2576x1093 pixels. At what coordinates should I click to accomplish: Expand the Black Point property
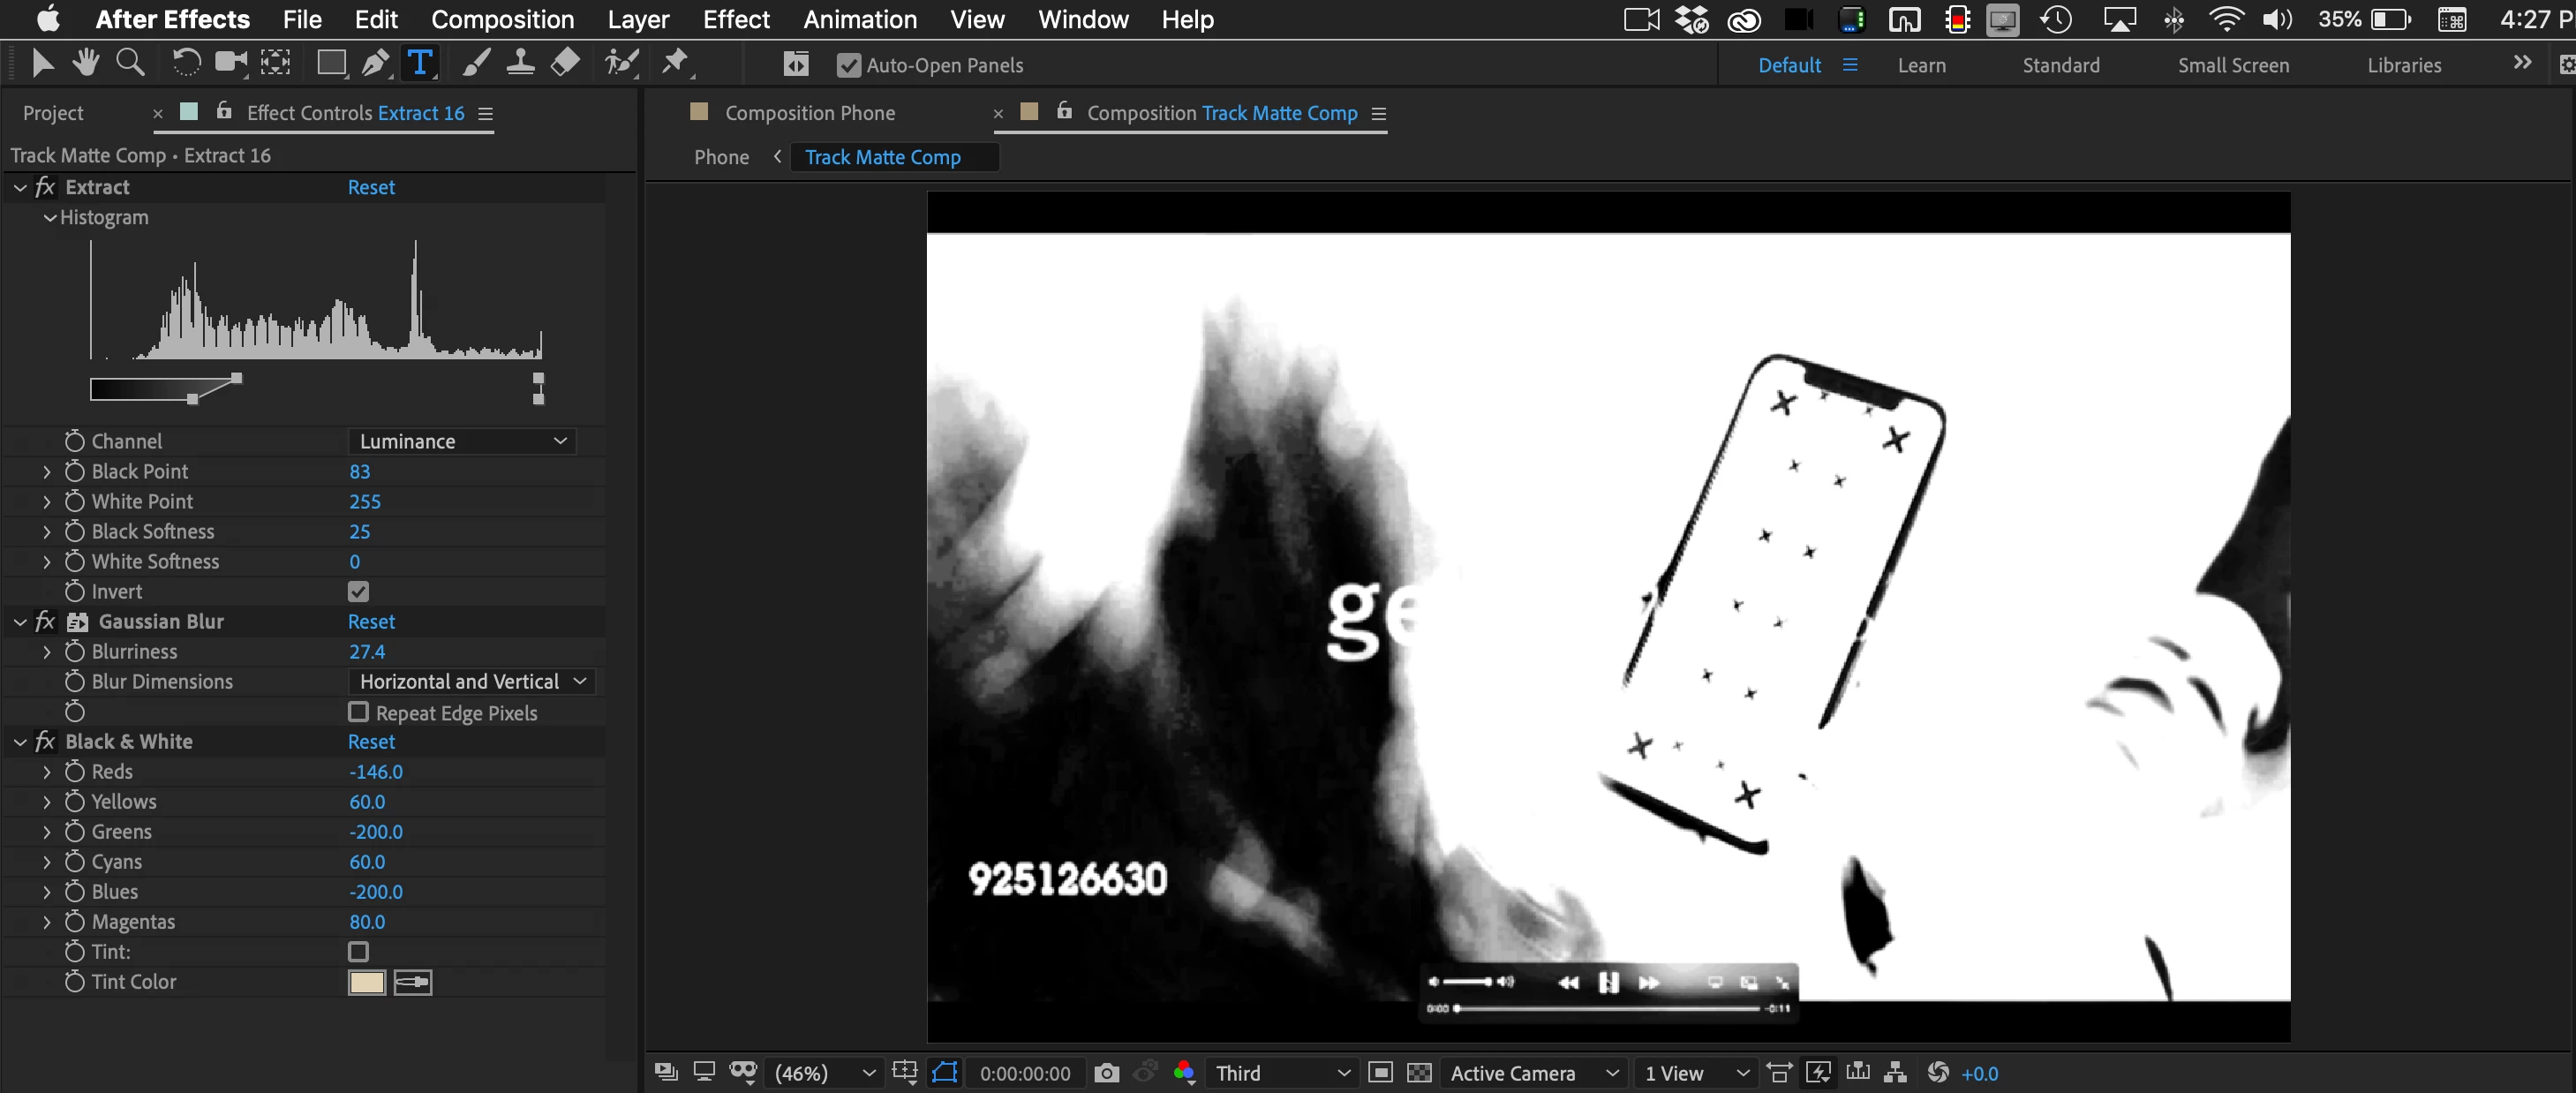point(46,471)
